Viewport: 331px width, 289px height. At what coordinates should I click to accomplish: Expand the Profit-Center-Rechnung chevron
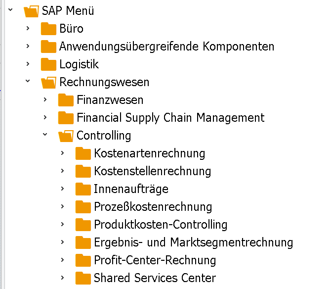(62, 260)
